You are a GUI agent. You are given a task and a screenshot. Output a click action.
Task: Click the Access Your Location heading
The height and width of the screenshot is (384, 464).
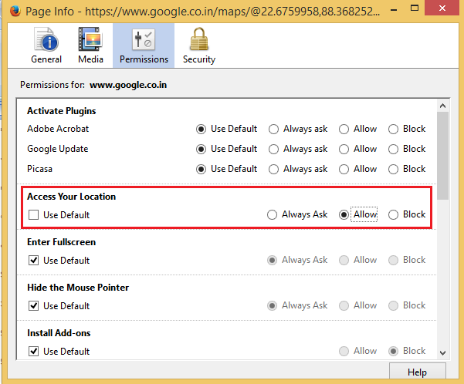[x=71, y=197]
